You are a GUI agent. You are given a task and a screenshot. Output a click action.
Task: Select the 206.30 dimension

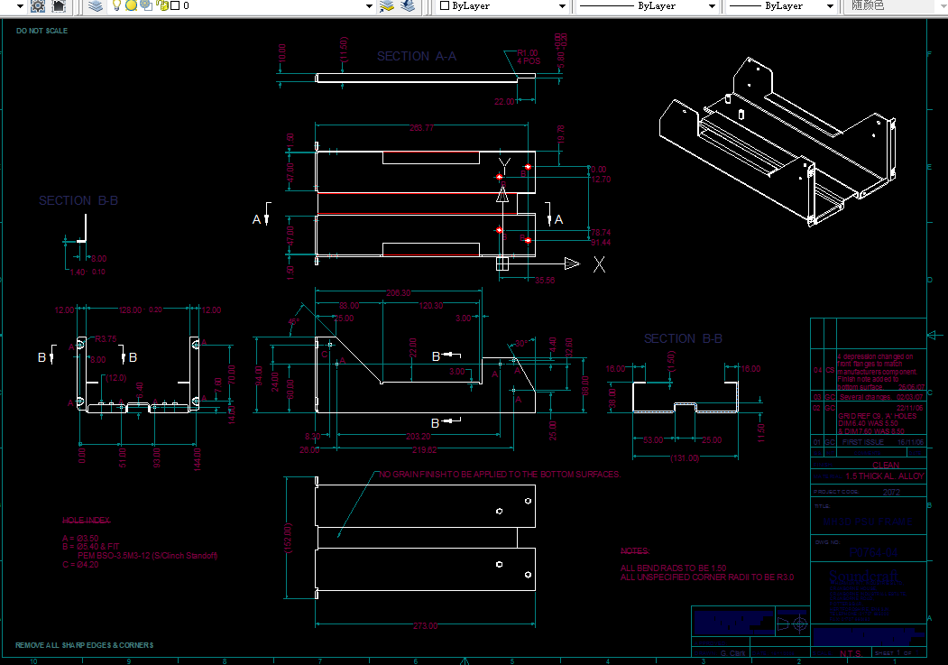pos(399,293)
